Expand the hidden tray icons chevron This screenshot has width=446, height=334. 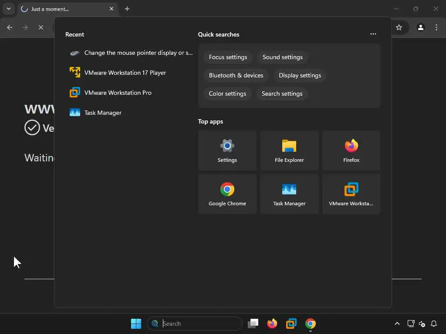(x=397, y=324)
